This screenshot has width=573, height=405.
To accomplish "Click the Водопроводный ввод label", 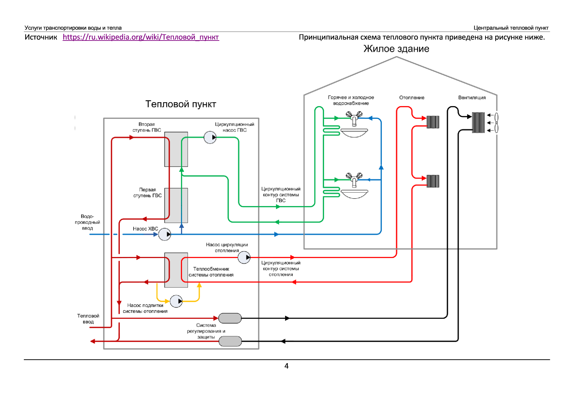I will (87, 222).
